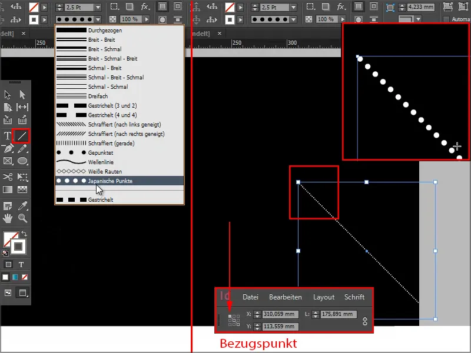Viewport: 471px width, 353px height.
Task: Select the Rectangle Frame tool
Action: (x=8, y=161)
